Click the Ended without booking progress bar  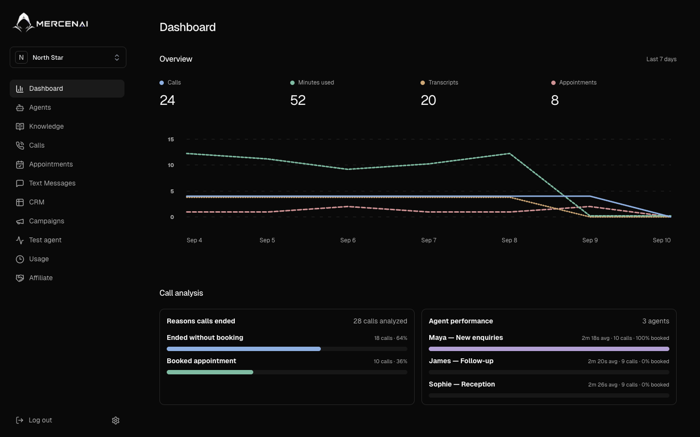[287, 349]
